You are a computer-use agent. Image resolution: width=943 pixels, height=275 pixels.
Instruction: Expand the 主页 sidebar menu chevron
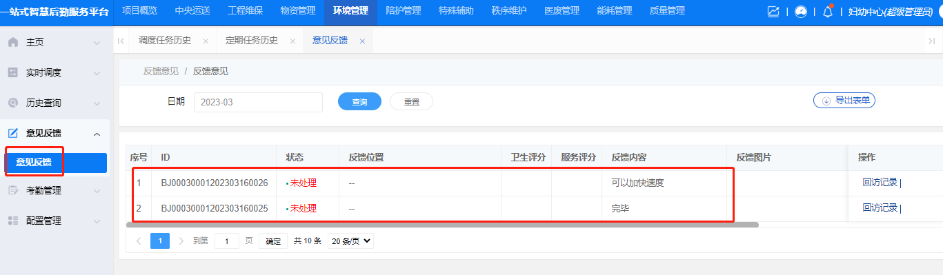point(97,43)
